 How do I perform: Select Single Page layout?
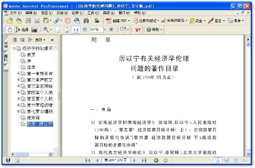(x=218, y=160)
